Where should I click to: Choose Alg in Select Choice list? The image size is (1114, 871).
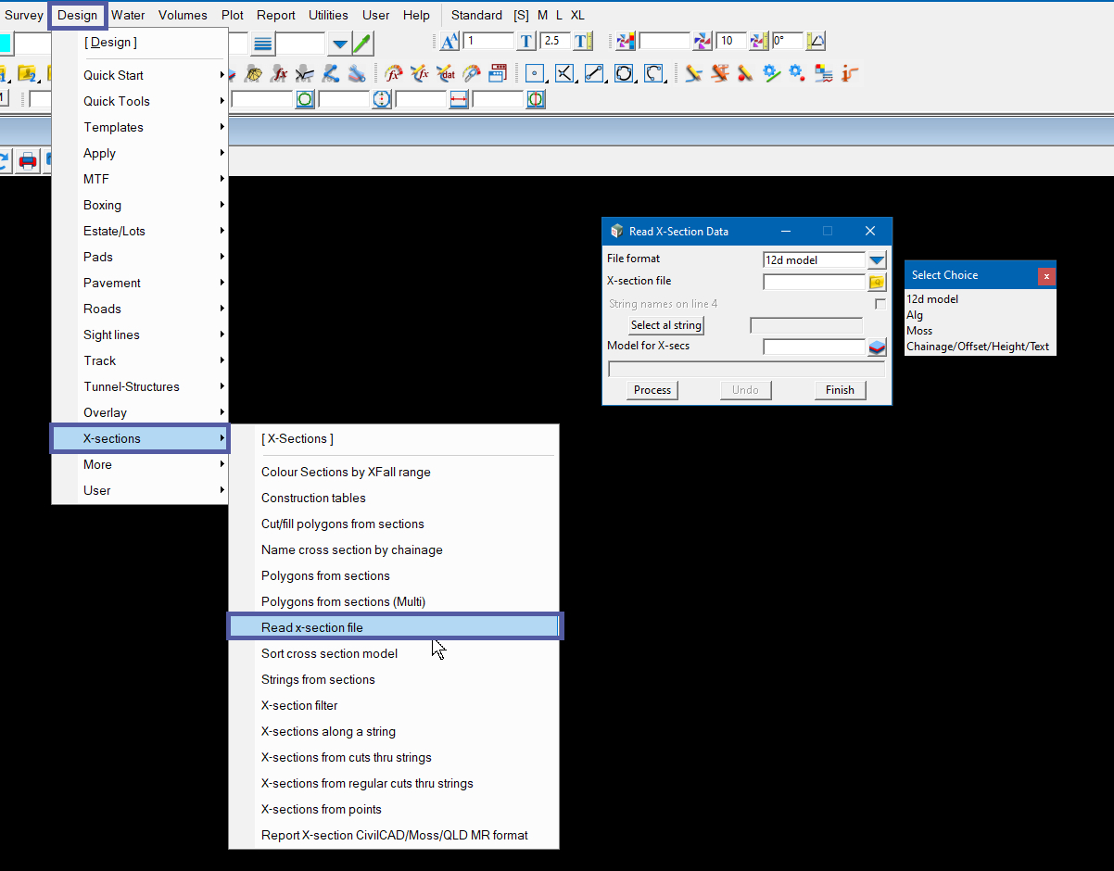click(x=980, y=315)
